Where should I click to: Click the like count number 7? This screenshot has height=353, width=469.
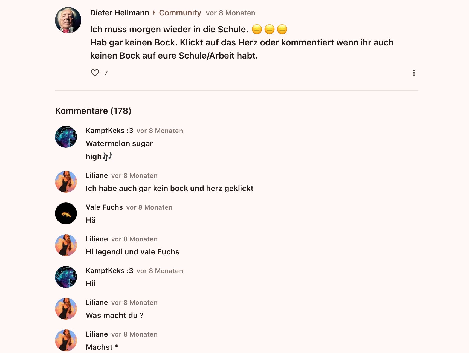(x=106, y=73)
